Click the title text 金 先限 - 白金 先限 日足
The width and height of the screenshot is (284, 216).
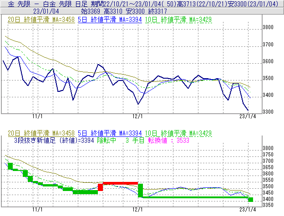tap(48, 4)
